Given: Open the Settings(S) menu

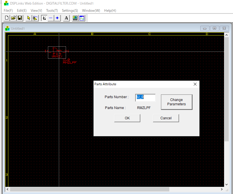Looking at the screenshot, I should click(70, 11).
